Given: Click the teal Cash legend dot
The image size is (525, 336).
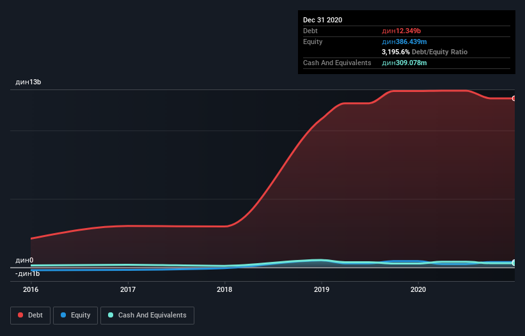Looking at the screenshot, I should tap(111, 315).
